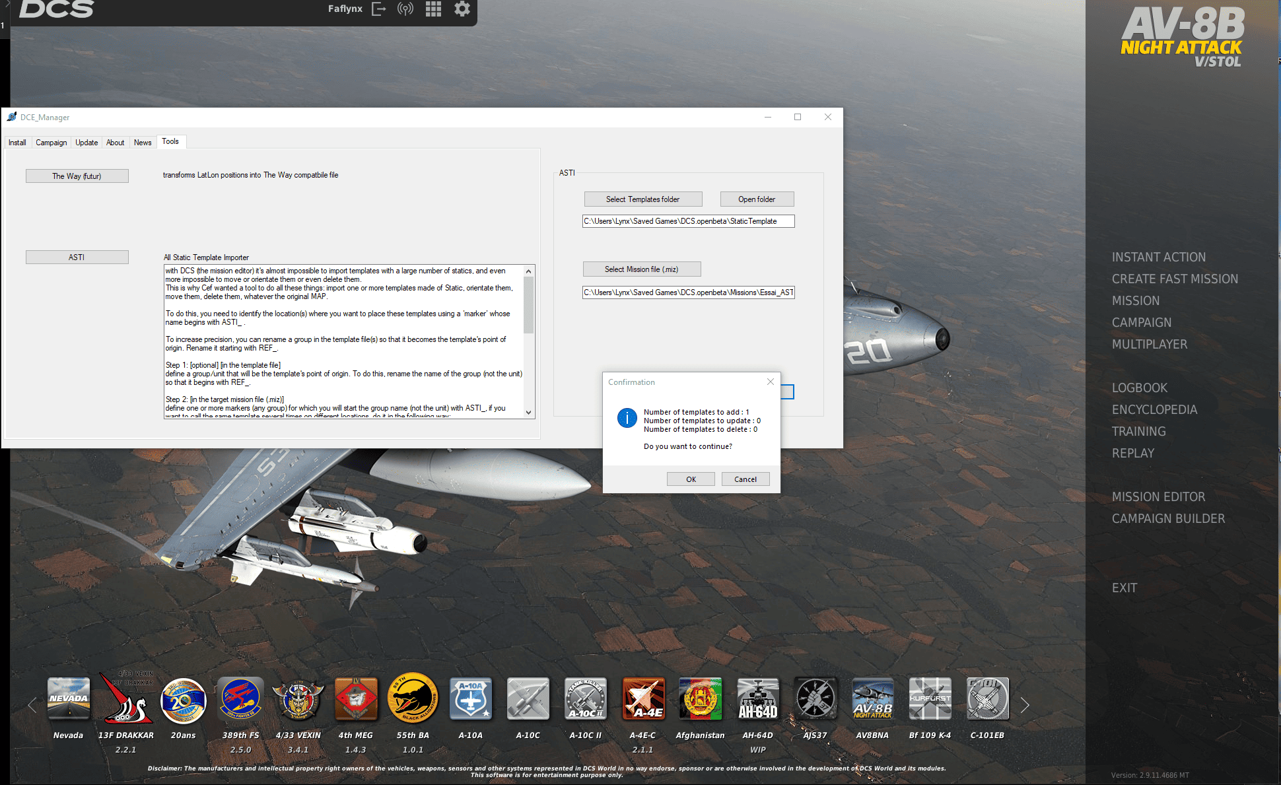Select the AV8BNA module icon
This screenshot has width=1281, height=785.
tap(873, 699)
